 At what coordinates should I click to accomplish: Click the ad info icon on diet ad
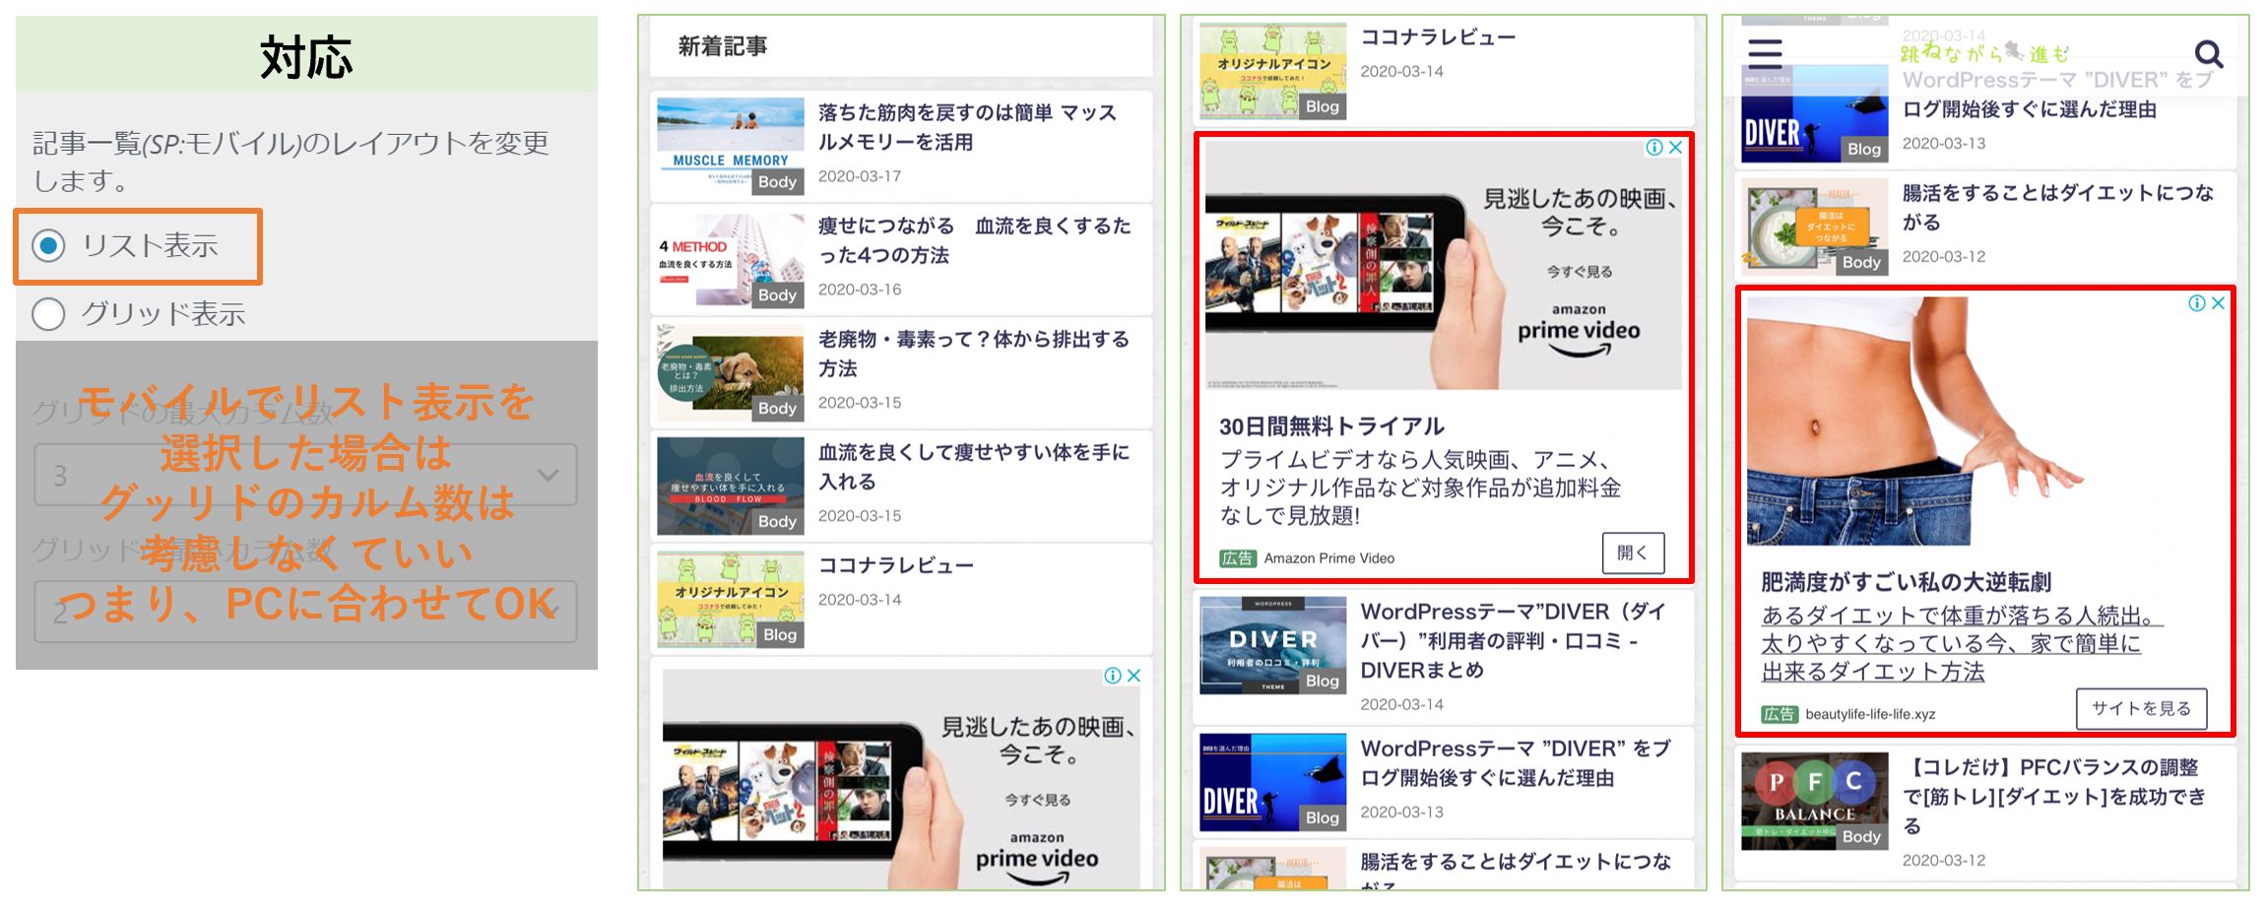pyautogui.click(x=2196, y=303)
